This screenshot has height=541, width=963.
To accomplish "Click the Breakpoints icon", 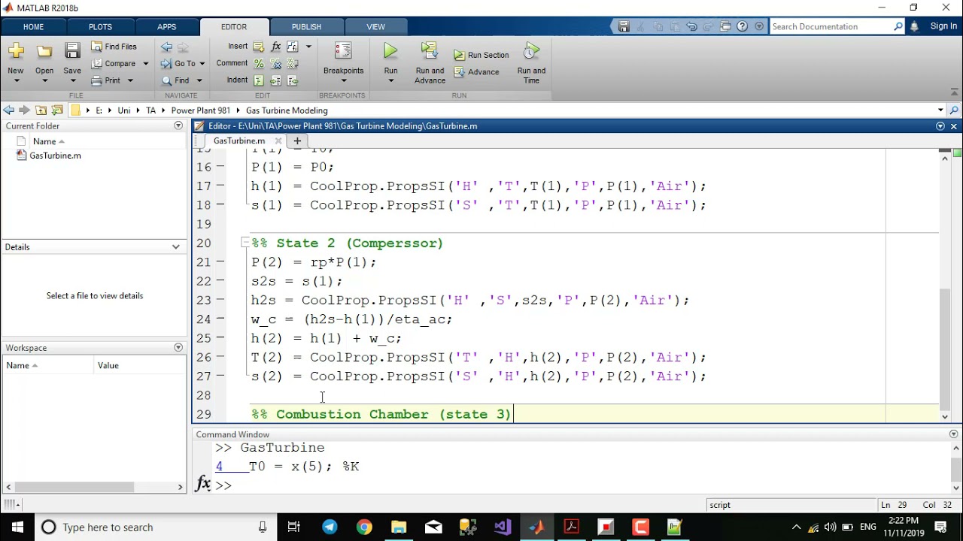I will (x=343, y=51).
